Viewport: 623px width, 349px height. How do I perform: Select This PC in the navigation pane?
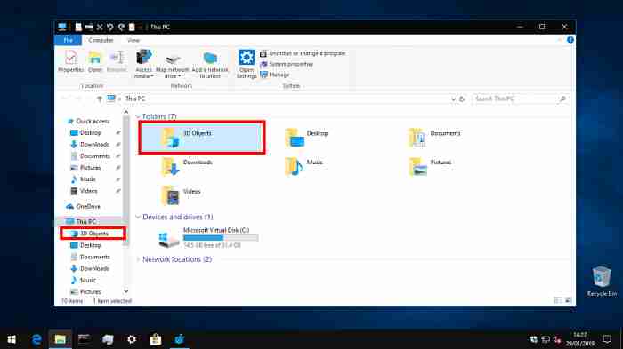[x=82, y=222]
